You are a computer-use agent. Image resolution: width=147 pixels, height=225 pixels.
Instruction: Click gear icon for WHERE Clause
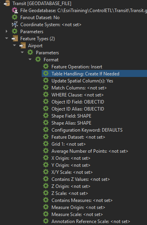46,95
